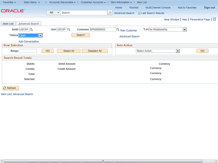The image size is (218, 163).
Task: Click the SetID lookup magnifier icon
Action: click(x=31, y=30)
